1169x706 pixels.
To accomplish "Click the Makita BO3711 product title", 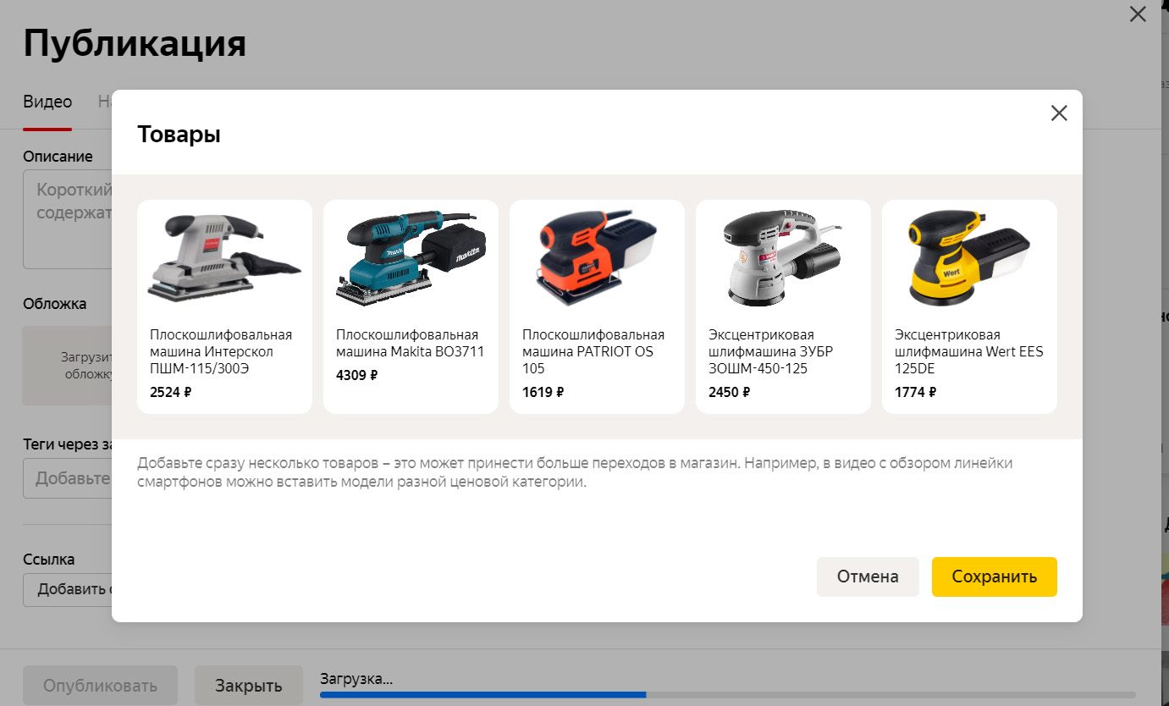I will pos(410,343).
